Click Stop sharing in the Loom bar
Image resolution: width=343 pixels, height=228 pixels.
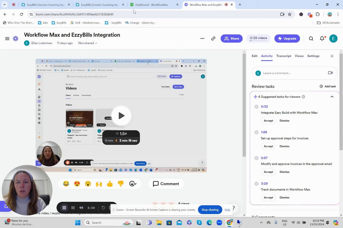tap(210, 210)
